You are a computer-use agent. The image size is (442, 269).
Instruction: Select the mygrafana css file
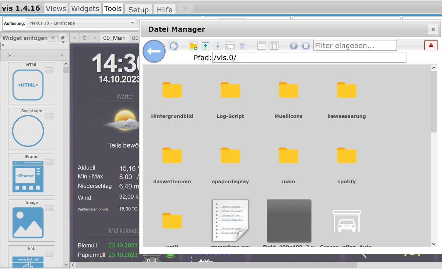230,221
